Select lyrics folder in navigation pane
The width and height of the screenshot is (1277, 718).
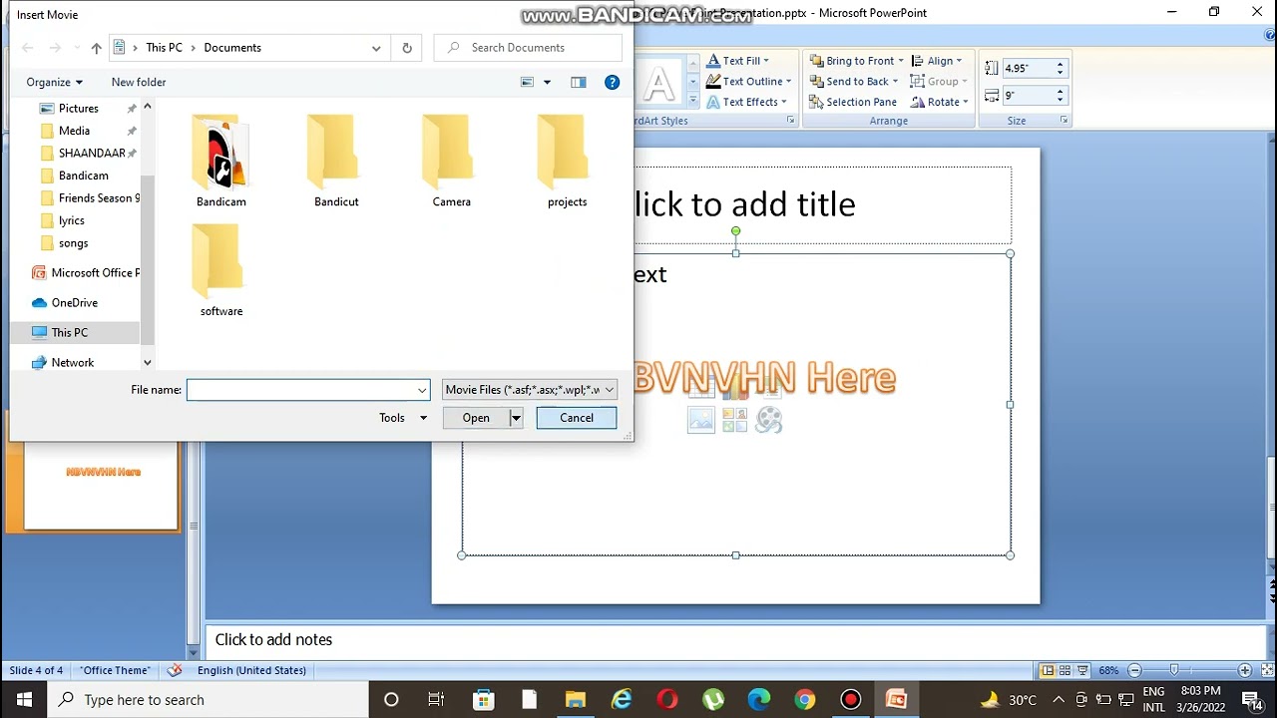pyautogui.click(x=72, y=220)
